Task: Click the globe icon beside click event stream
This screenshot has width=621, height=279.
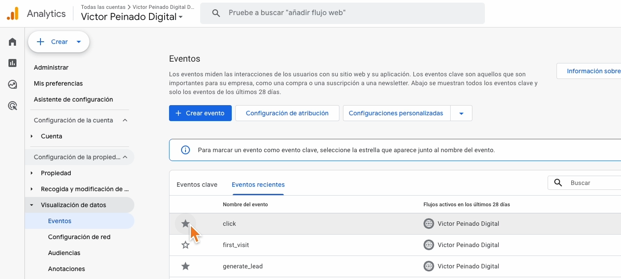Action: (x=428, y=224)
